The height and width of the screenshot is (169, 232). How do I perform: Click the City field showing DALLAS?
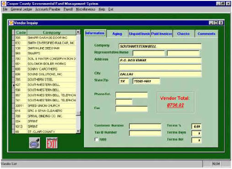click(160, 74)
